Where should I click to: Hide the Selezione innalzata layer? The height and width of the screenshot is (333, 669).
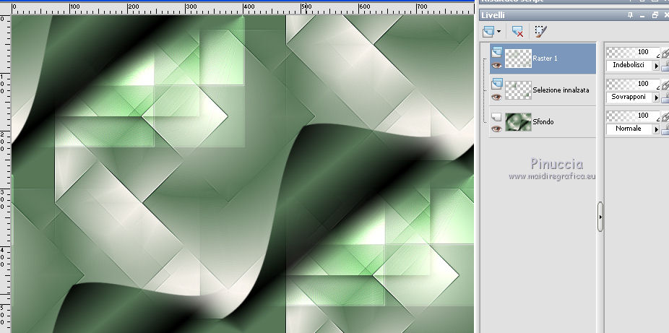pos(496,98)
